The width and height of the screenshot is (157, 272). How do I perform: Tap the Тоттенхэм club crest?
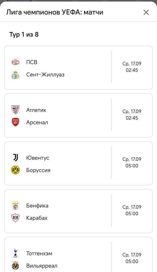point(15,253)
